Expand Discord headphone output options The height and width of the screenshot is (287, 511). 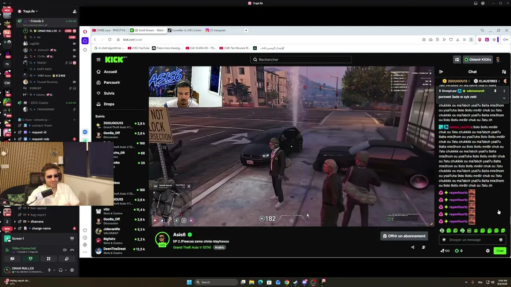coord(66,270)
